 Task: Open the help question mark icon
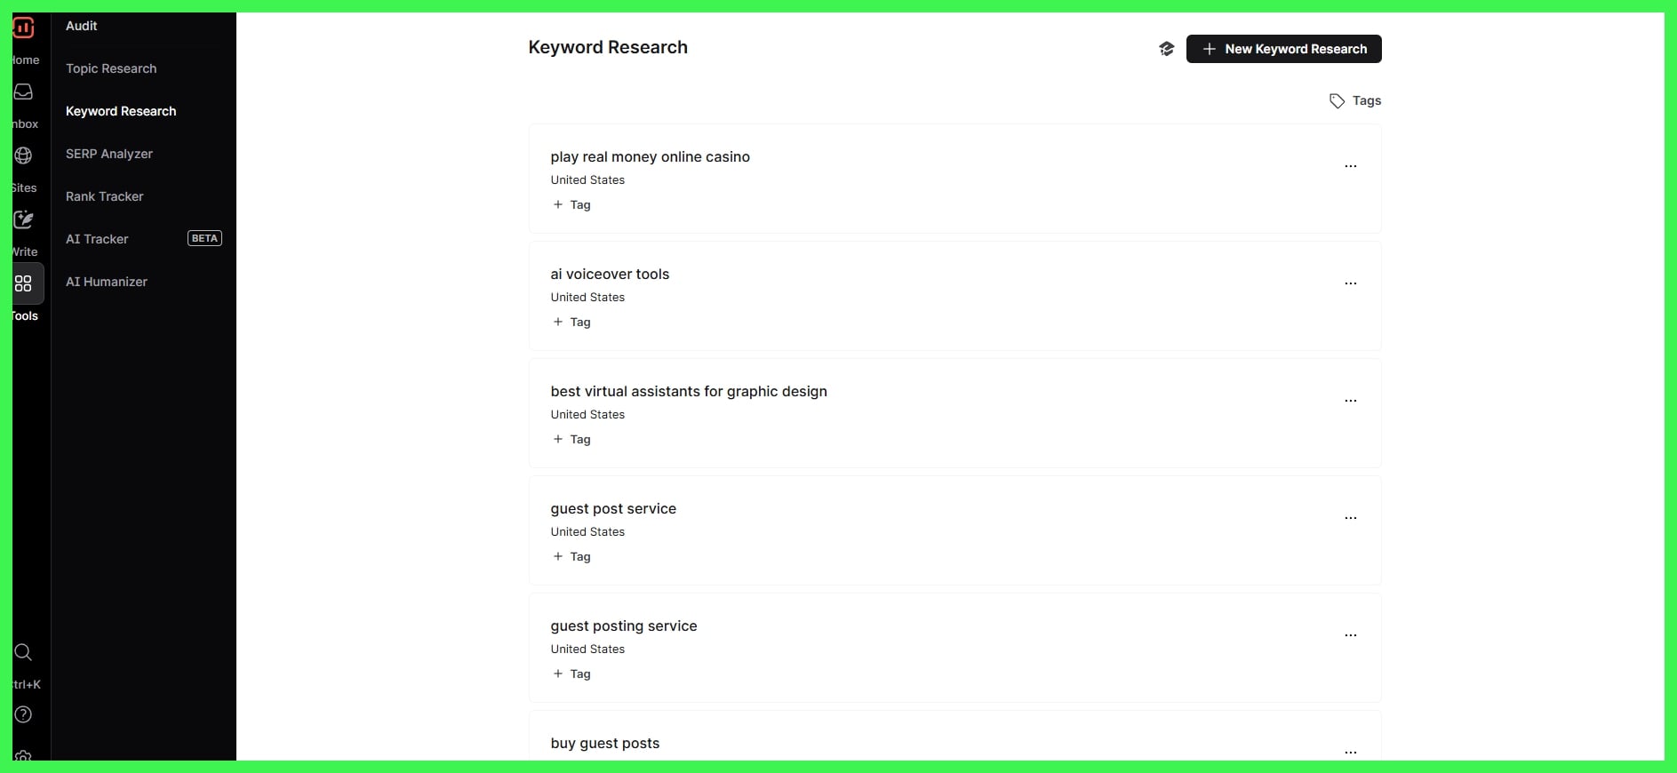[x=23, y=715]
